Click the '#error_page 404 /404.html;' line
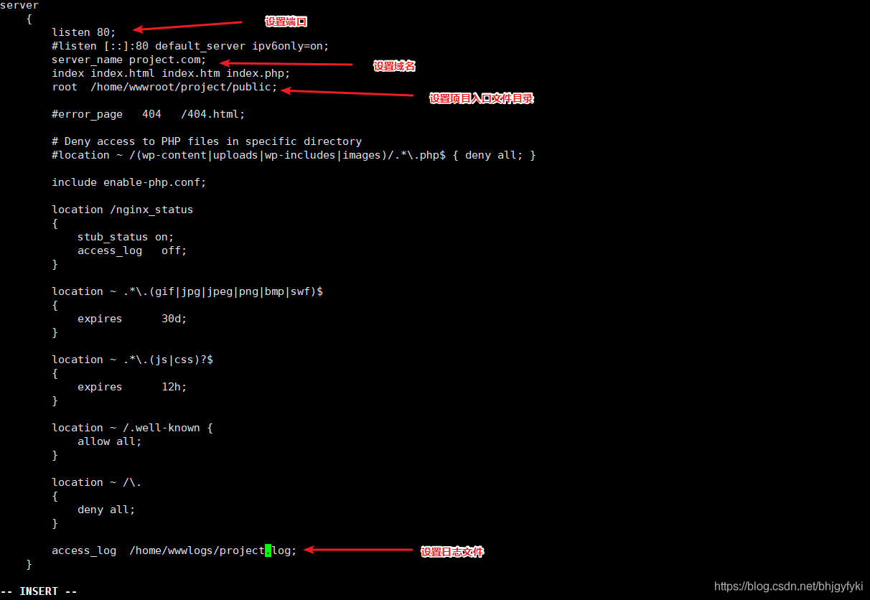Image resolution: width=870 pixels, height=600 pixels. 149,114
